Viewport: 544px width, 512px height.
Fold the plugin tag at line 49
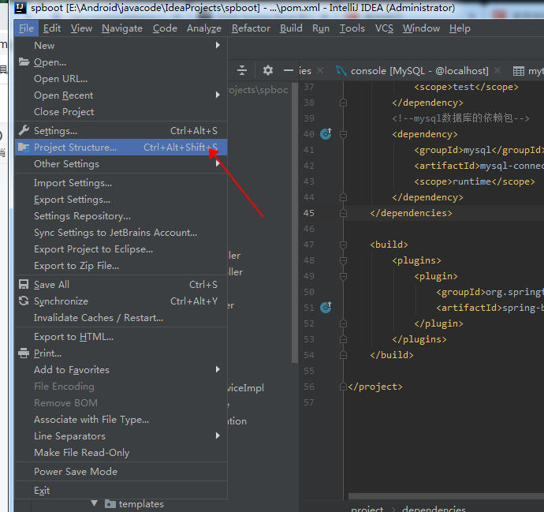coord(343,276)
